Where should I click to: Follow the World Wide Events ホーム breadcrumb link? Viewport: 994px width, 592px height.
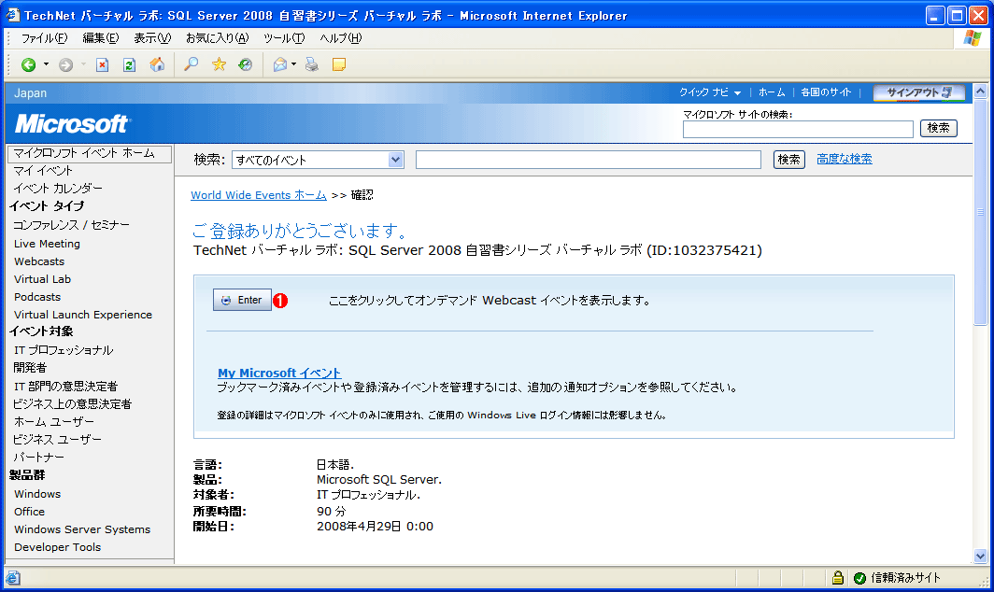coord(259,195)
